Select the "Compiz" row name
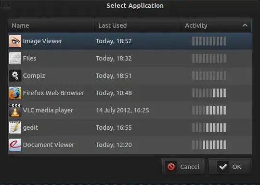 click(x=34, y=76)
